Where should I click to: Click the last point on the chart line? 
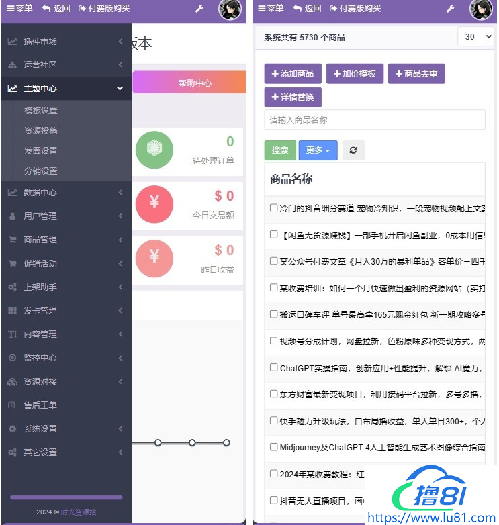point(226,442)
